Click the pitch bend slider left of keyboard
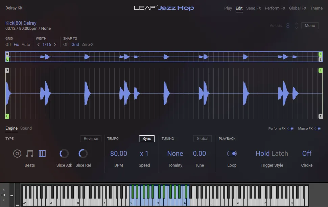 point(13,195)
